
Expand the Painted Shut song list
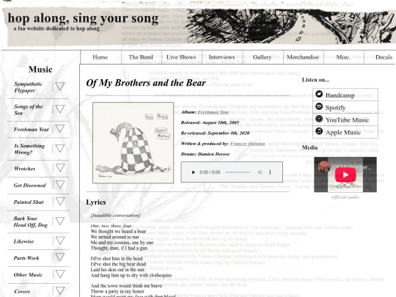point(60,201)
